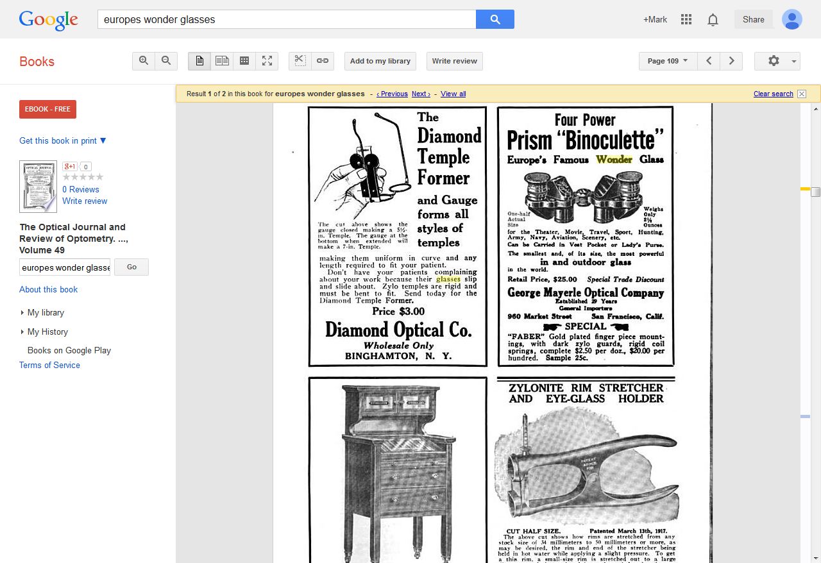Go to the Previous search result
This screenshot has height=563, width=821.
point(392,94)
